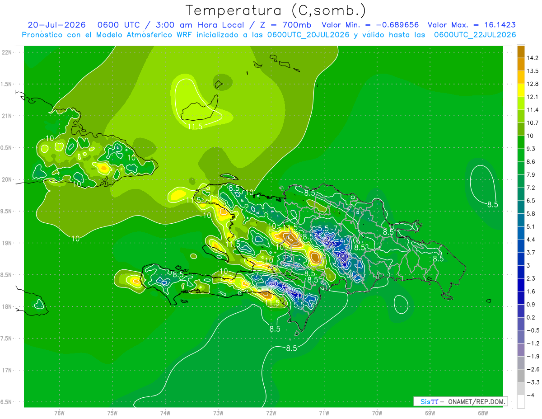
Task: Select the date text "20-Jul-2026"
Action: 56,25
